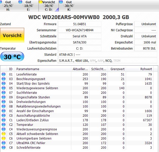Viewport: 159px width, 152px height.
Task: Click the ID column header
Action: pos(11,69)
